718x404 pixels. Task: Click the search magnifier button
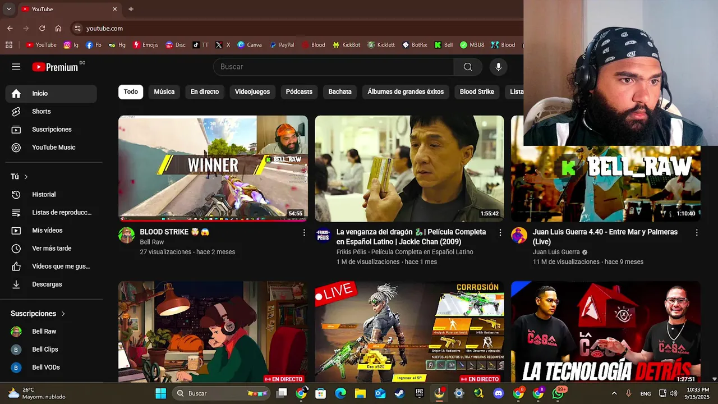coord(468,67)
